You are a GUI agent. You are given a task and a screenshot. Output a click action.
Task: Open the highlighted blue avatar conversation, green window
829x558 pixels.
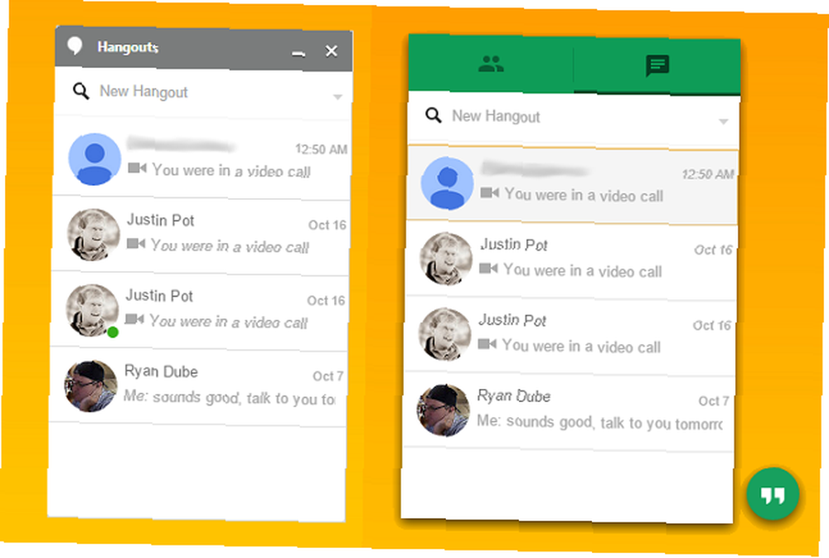572,184
